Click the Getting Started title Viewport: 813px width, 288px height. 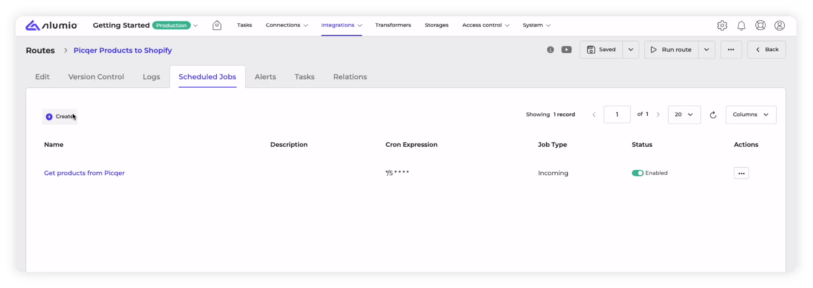121,25
